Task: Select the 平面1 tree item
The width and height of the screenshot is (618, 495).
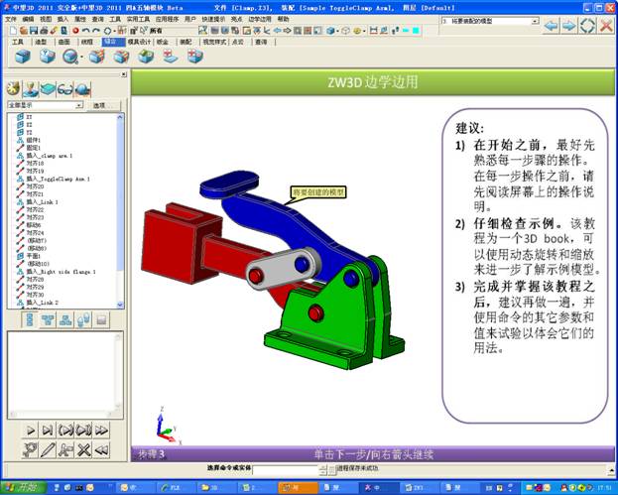Action: tap(29, 256)
